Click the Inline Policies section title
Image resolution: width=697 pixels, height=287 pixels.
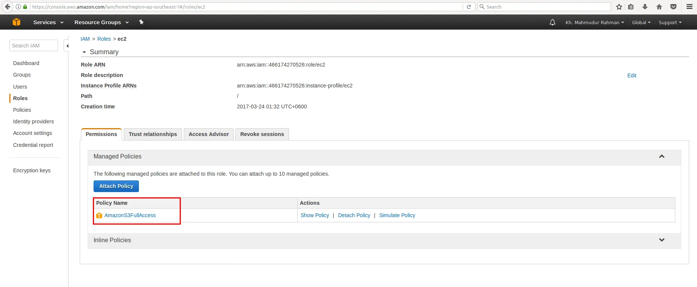coord(112,240)
